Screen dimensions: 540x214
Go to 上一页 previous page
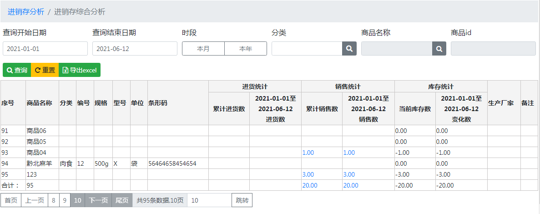tap(35, 200)
